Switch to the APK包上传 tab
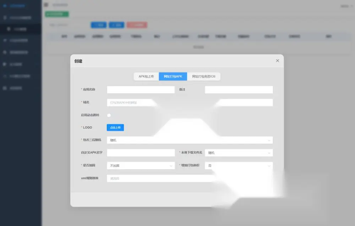The width and height of the screenshot is (355, 226). point(146,77)
